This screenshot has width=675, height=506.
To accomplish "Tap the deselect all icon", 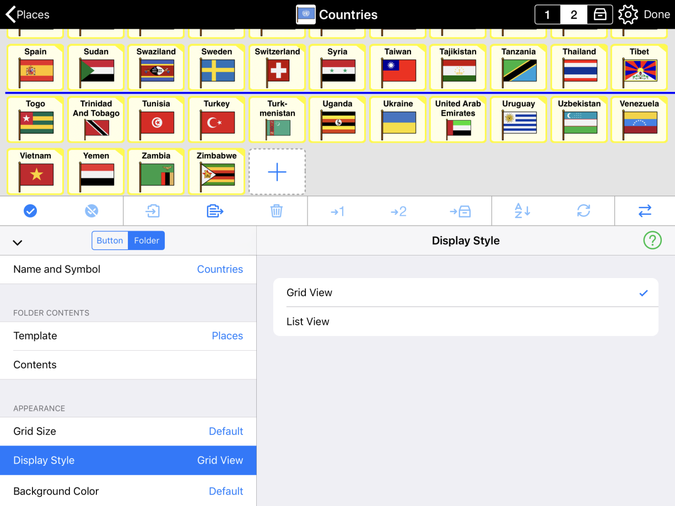I will click(x=92, y=211).
